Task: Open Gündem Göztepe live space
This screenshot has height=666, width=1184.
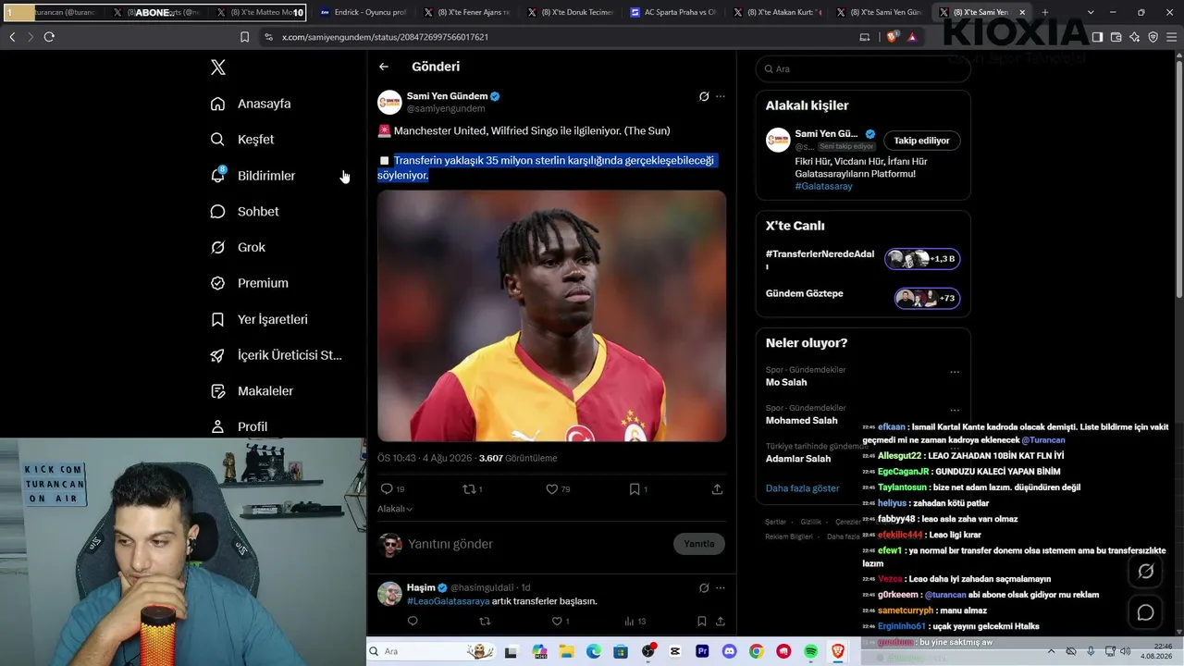Action: (863, 298)
